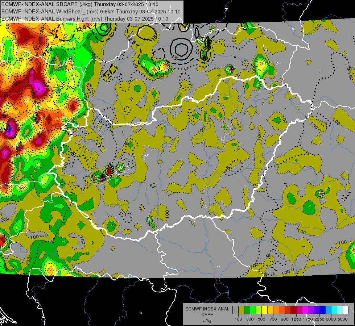Click the legend unit J/kg
The height and width of the screenshot is (326, 355).
pos(207,321)
